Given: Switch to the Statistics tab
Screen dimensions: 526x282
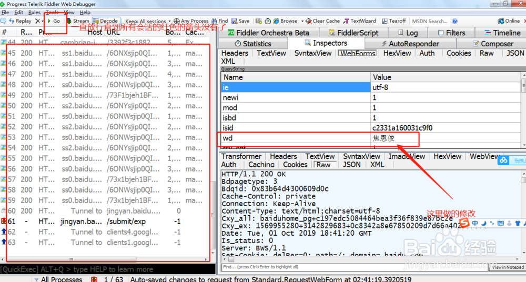Looking at the screenshot, I should tap(253, 44).
